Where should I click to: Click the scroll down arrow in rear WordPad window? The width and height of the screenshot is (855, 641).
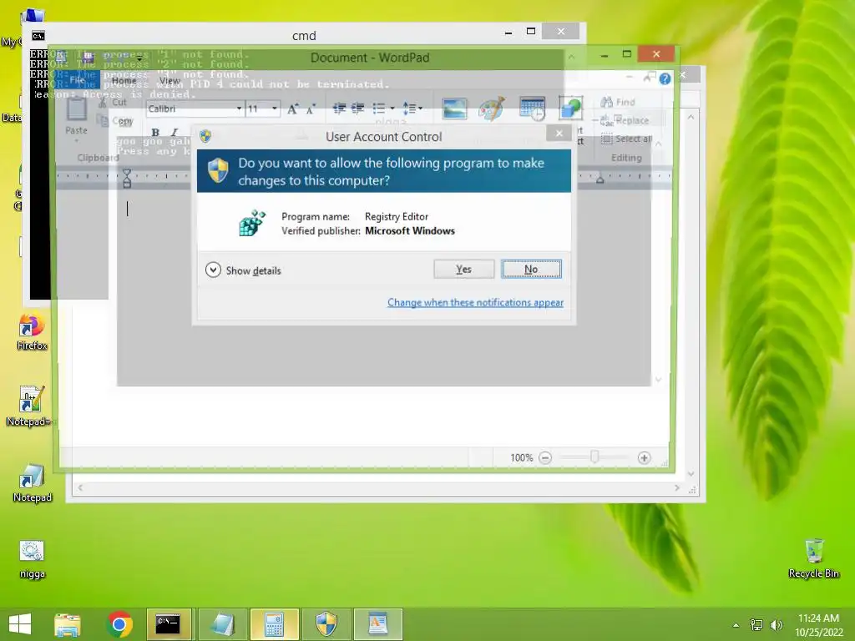pos(691,474)
